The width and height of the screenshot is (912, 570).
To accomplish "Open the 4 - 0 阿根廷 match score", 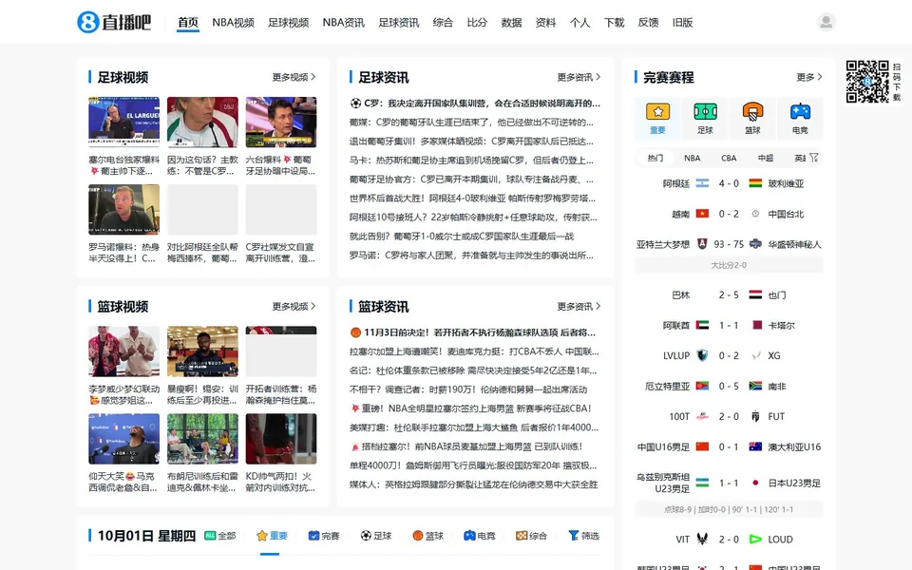I will click(729, 183).
